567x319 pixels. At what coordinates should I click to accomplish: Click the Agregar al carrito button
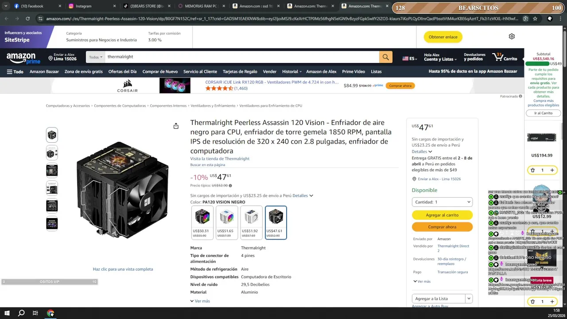[x=442, y=215]
